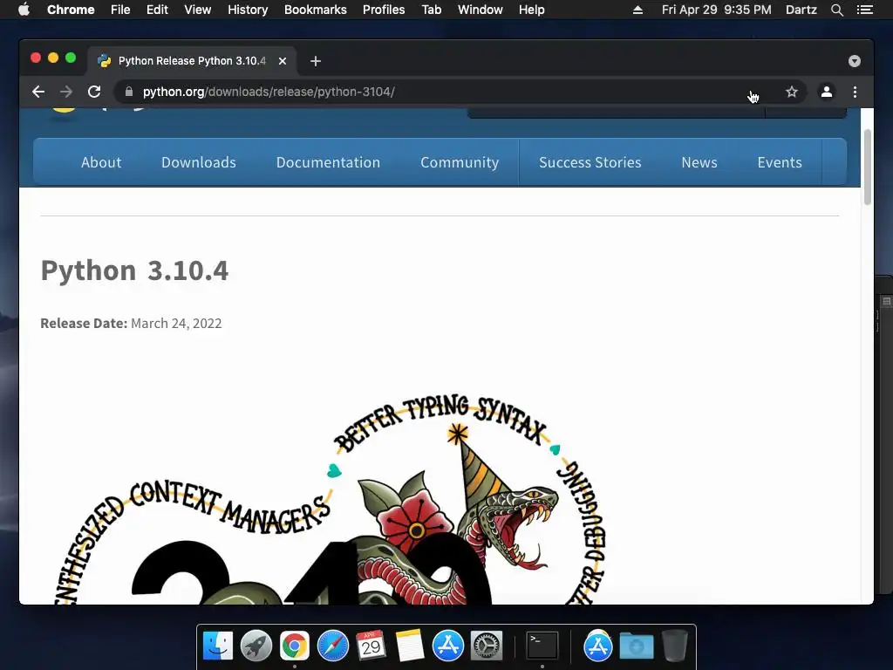
Task: Reload the Python release page
Action: tap(94, 92)
